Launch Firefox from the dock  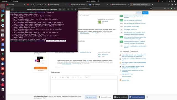pyautogui.click(x=3, y=74)
